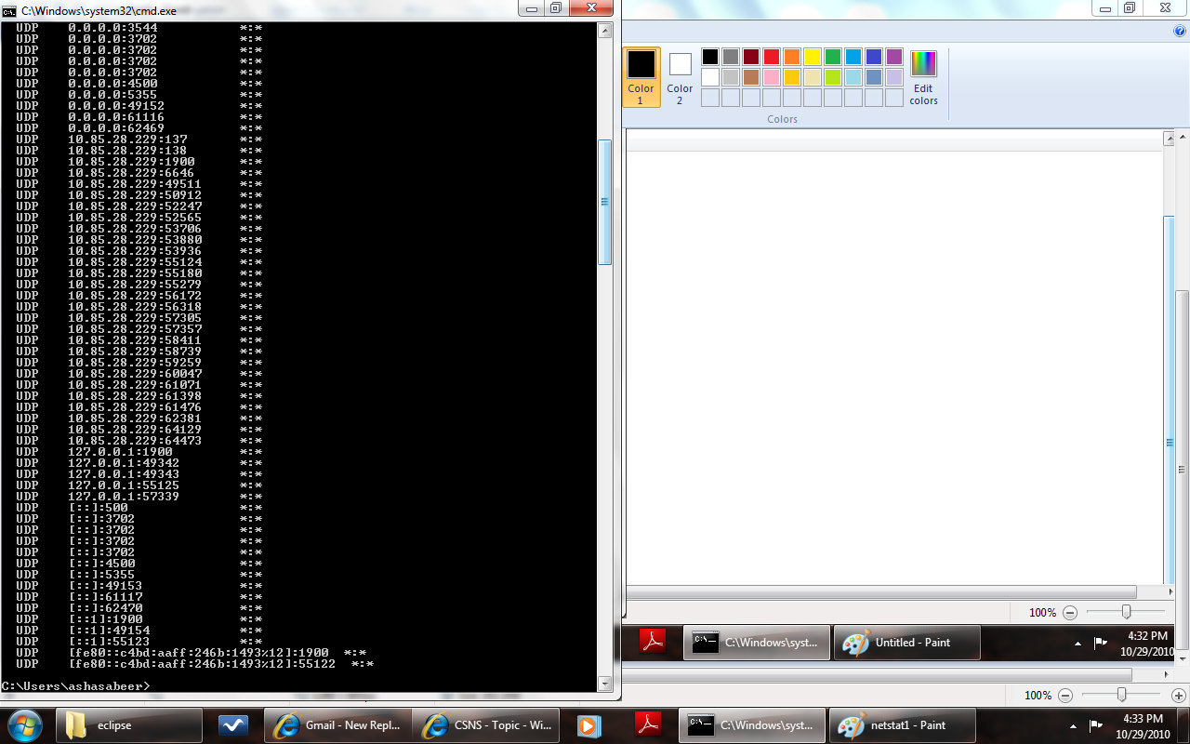Click the cmd window scrollbar down arrow
The width and height of the screenshot is (1190, 744).
coord(604,684)
